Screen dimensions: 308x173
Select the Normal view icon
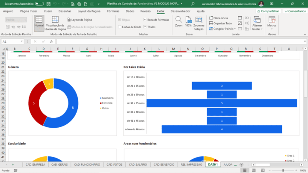tap(39, 22)
